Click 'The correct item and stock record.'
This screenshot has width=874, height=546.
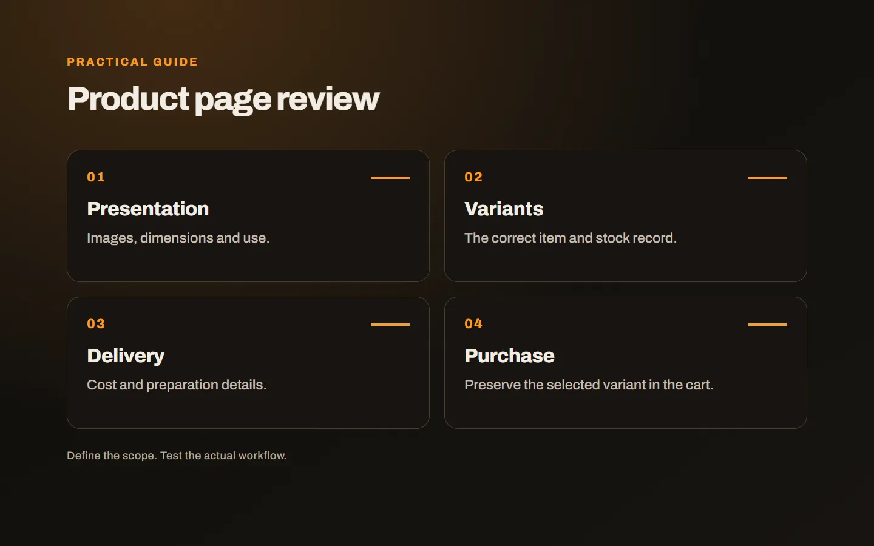(x=571, y=238)
